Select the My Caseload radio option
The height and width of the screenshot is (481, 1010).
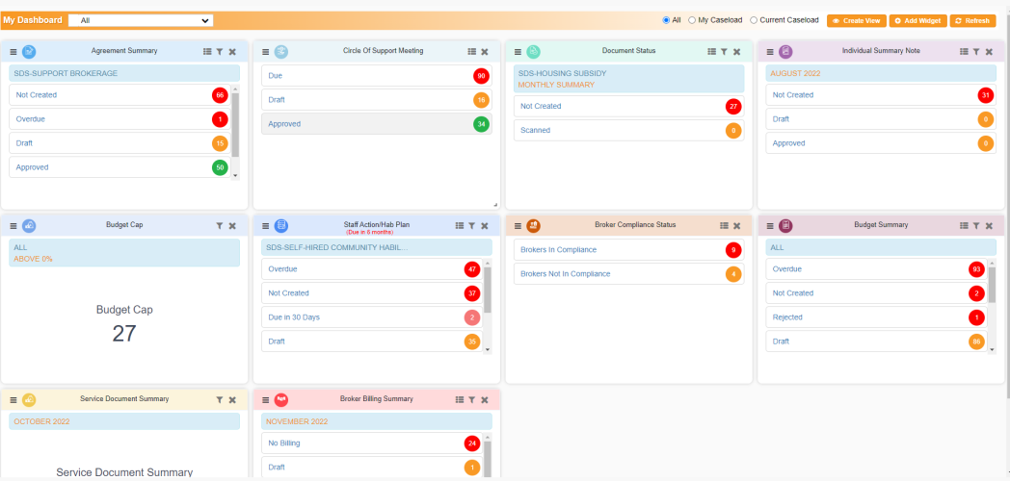pos(692,20)
